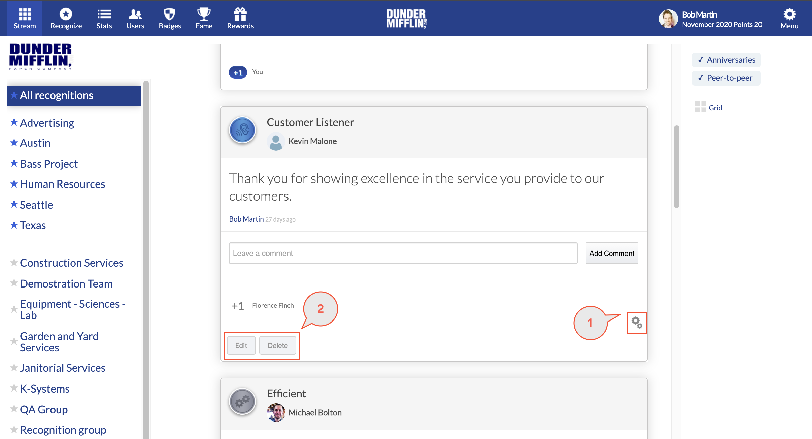Image resolution: width=812 pixels, height=439 pixels.
Task: Click Kevin Malone's avatar icon
Action: pyautogui.click(x=276, y=141)
